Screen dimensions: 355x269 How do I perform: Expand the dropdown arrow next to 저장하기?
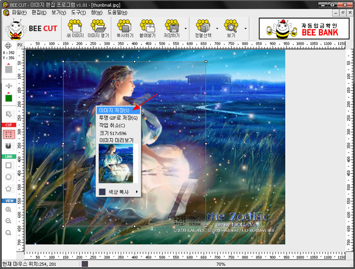point(186,27)
